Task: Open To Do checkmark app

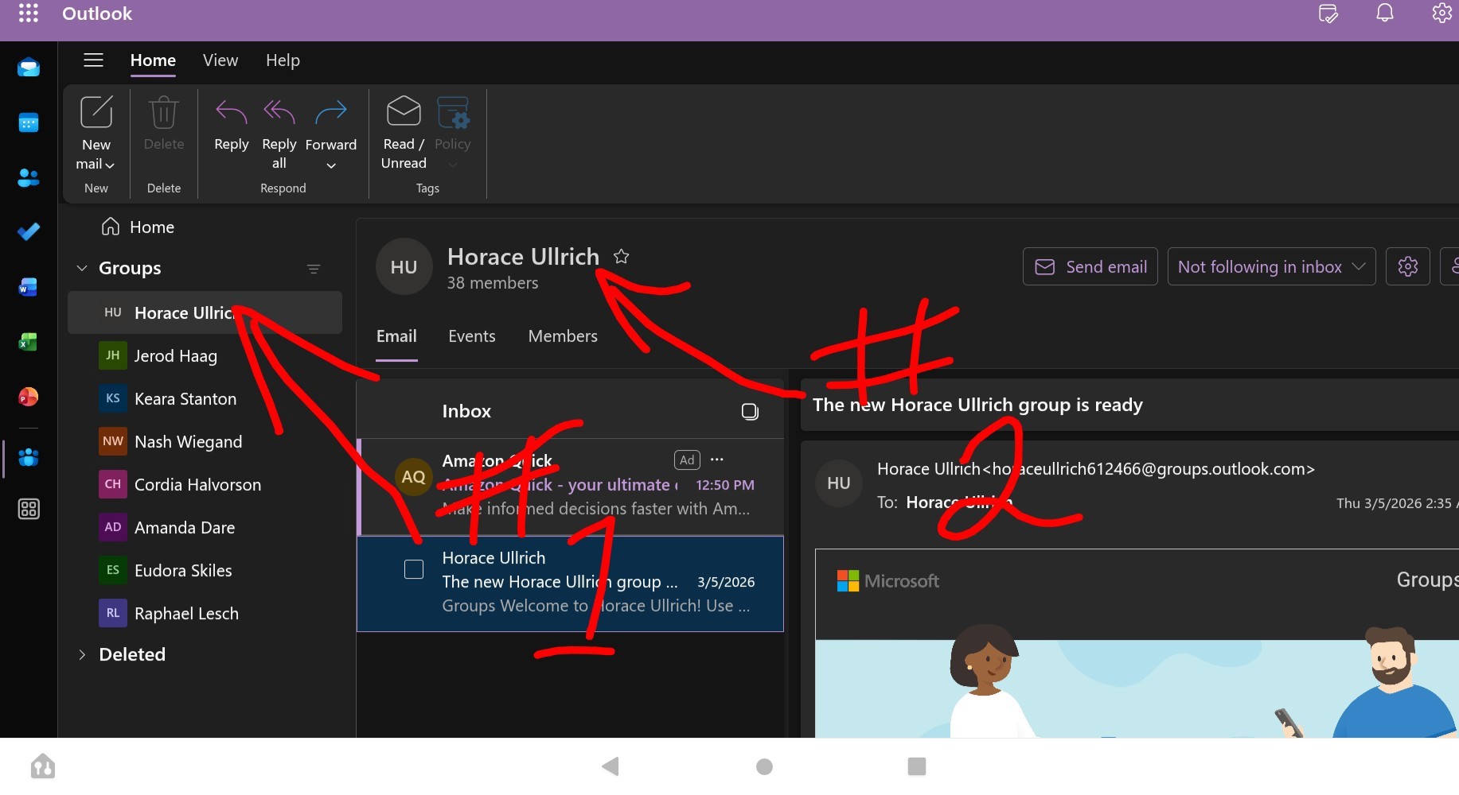Action: [x=29, y=232]
